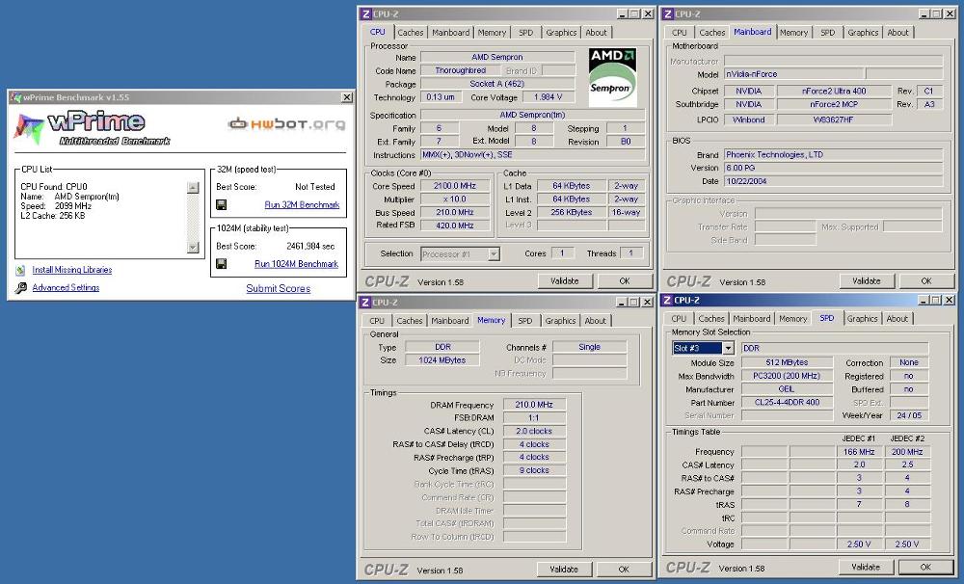
Task: Switch to SPD tab in Mainboard window
Action: pyautogui.click(x=827, y=33)
